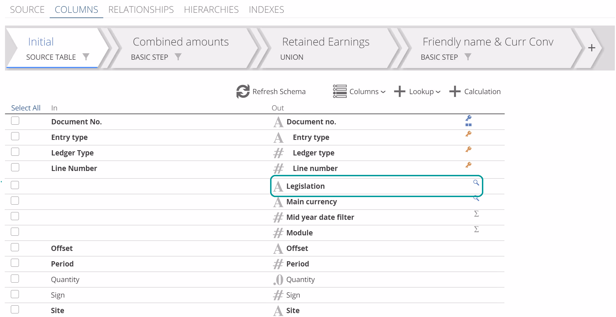The image size is (616, 317).
Task: Select the Site row checkbox
Action: click(15, 310)
